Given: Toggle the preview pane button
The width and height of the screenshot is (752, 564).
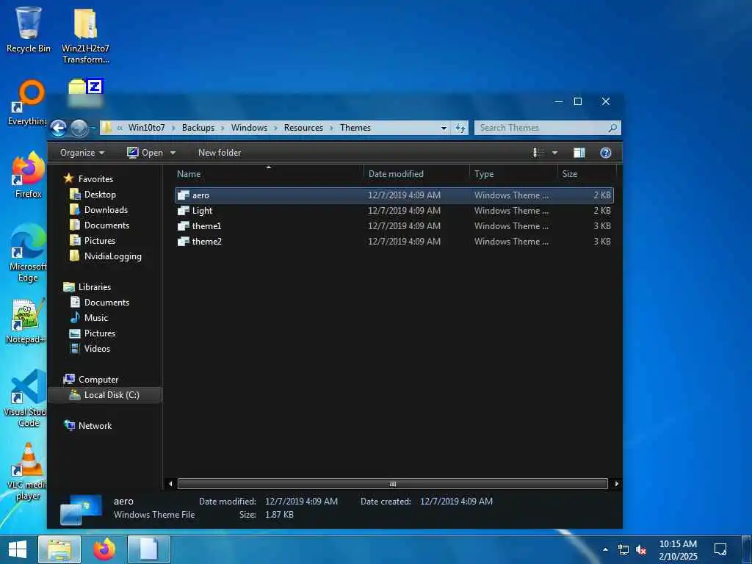Looking at the screenshot, I should (579, 153).
